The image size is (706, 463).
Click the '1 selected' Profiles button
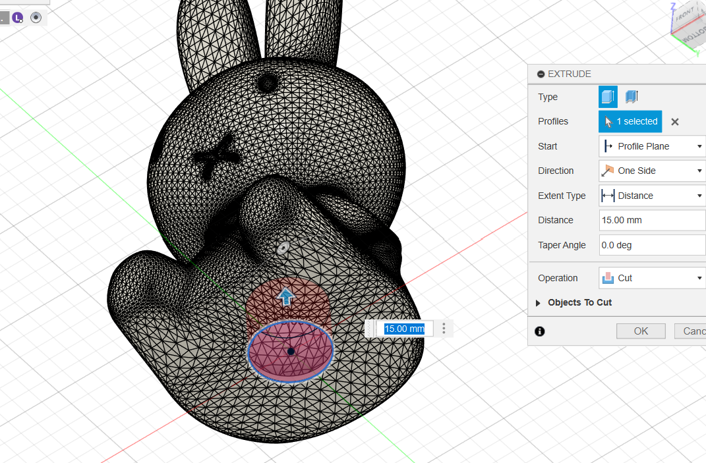coord(630,121)
